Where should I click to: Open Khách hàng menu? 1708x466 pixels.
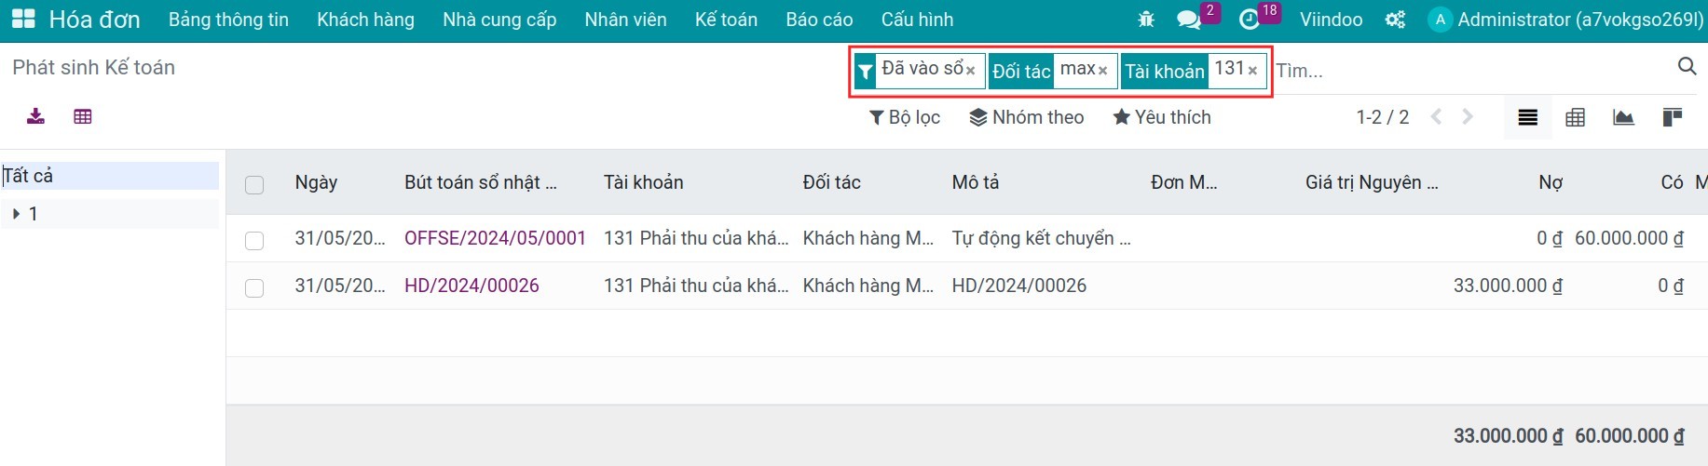pyautogui.click(x=365, y=19)
